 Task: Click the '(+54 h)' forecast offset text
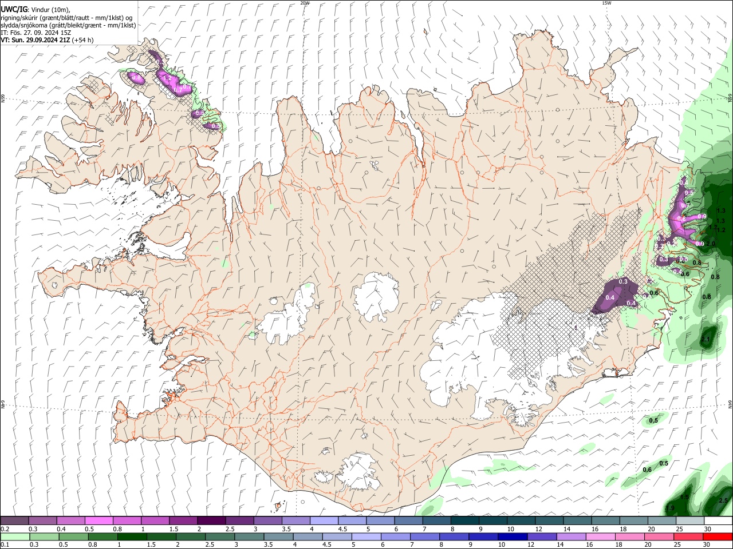pyautogui.click(x=83, y=40)
